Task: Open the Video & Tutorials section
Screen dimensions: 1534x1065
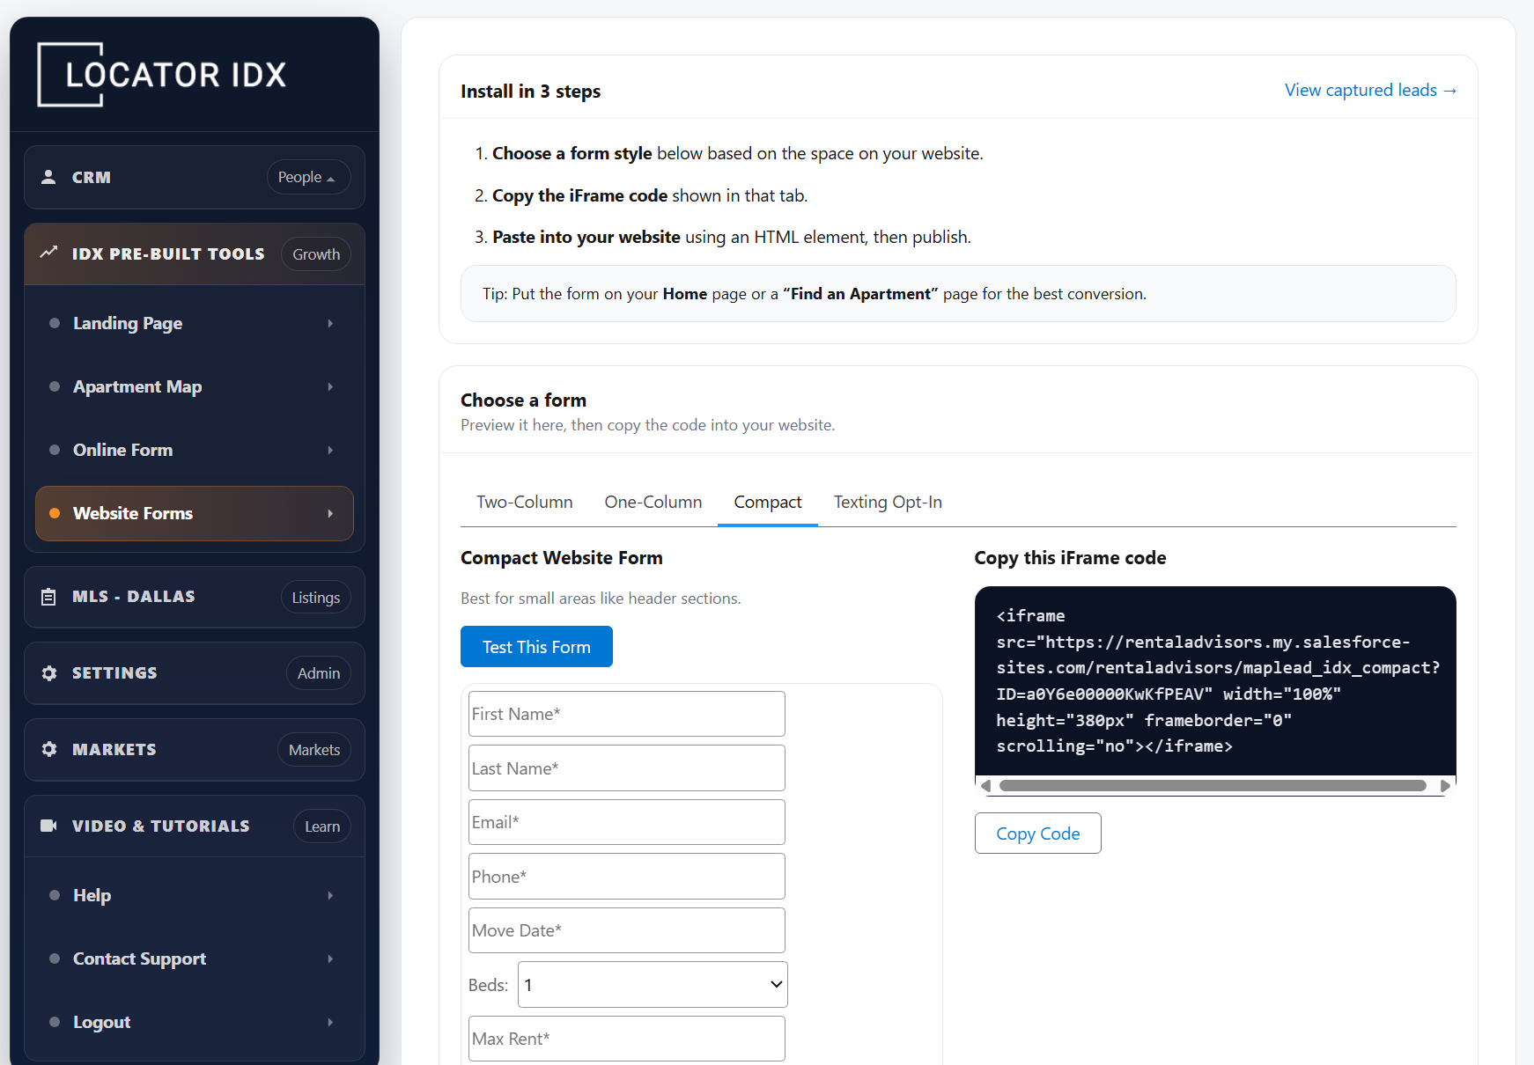Action: click(x=195, y=826)
